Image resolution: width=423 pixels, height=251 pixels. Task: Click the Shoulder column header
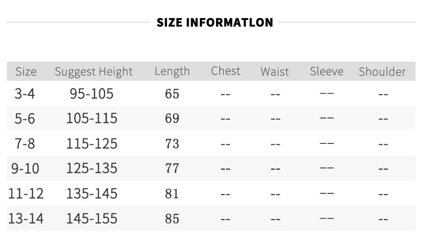coord(382,72)
